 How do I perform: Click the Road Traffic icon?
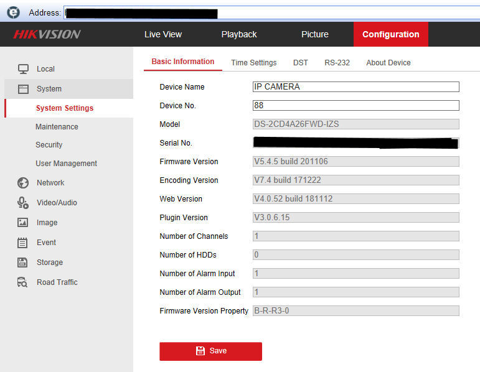point(23,282)
